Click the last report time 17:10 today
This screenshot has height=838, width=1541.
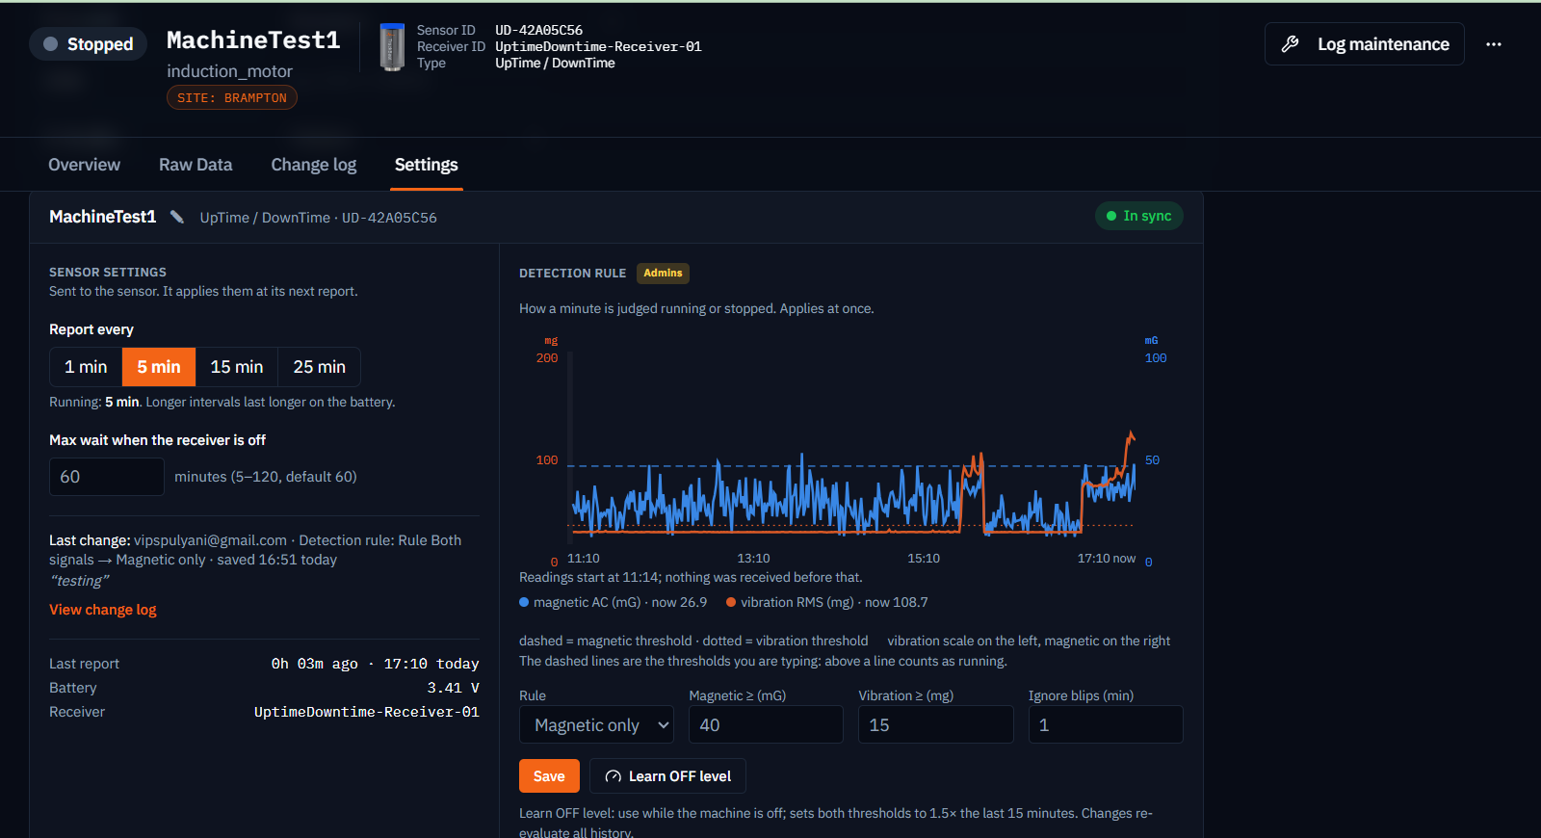click(431, 664)
